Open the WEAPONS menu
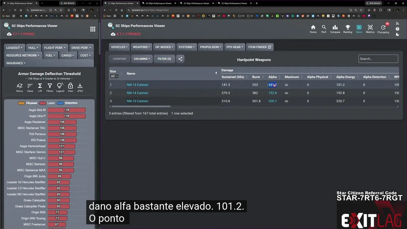 (141, 47)
